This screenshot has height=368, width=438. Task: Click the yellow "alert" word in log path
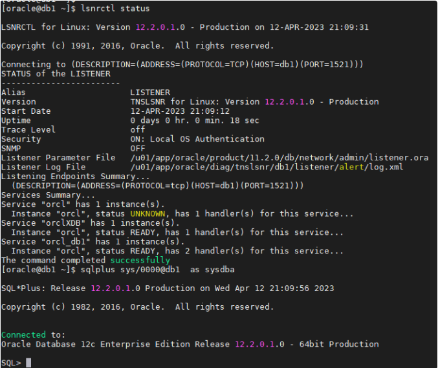351,167
